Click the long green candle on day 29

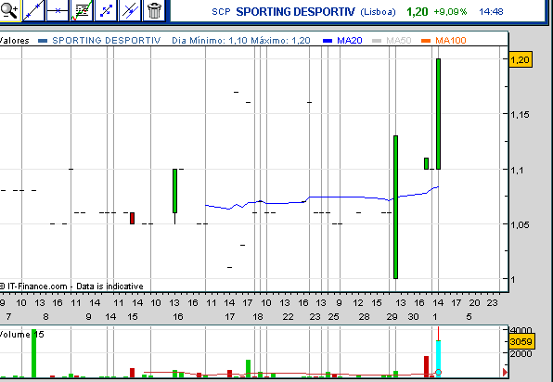tap(395, 207)
